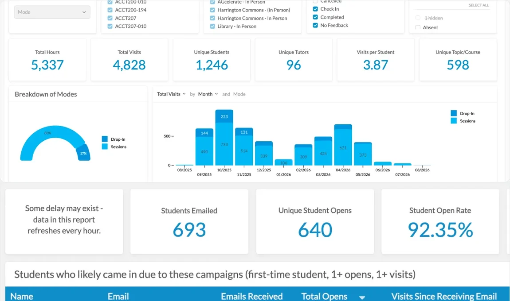This screenshot has height=301, width=510.
Task: Click the Mode grouping selector in chart header
Action: coord(239,94)
